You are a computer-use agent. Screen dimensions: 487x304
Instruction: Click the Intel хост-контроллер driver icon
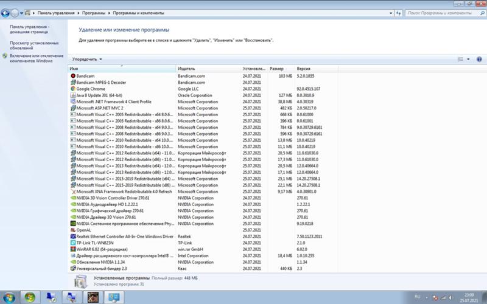tap(73, 256)
